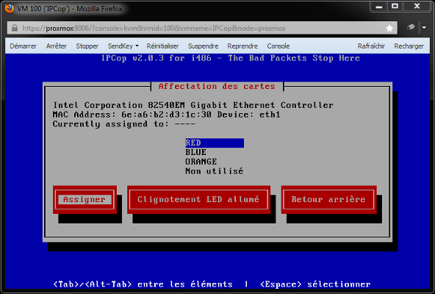Click the MAC Address line text
The height and width of the screenshot is (294, 435).
click(x=166, y=115)
